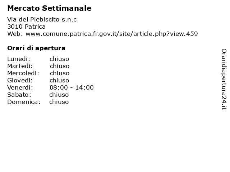Image resolution: width=230 pixels, height=172 pixels.
Task: Click the Orari di apertura heading
Action: (36, 48)
